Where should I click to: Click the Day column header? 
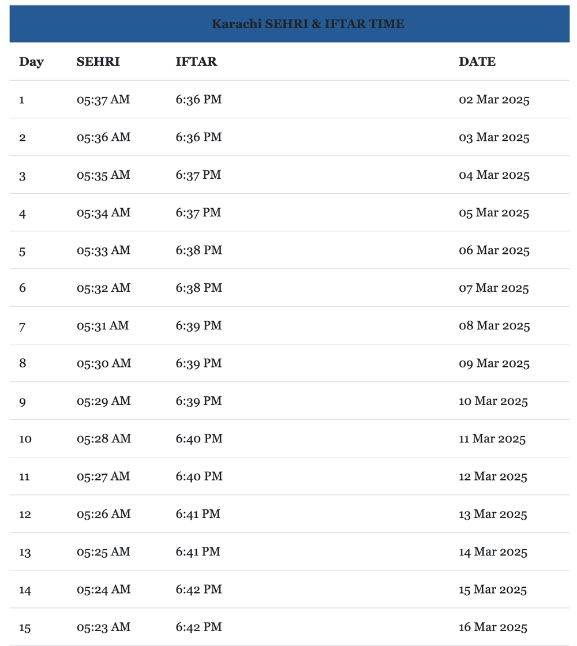coord(31,62)
